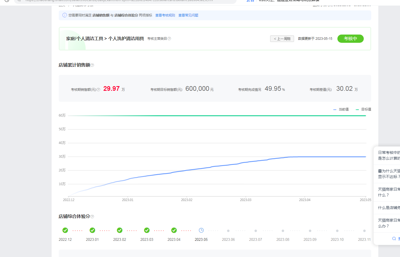400x257 pixels.
Task: Click the green target line at 60万
Action: pyautogui.click(x=217, y=116)
